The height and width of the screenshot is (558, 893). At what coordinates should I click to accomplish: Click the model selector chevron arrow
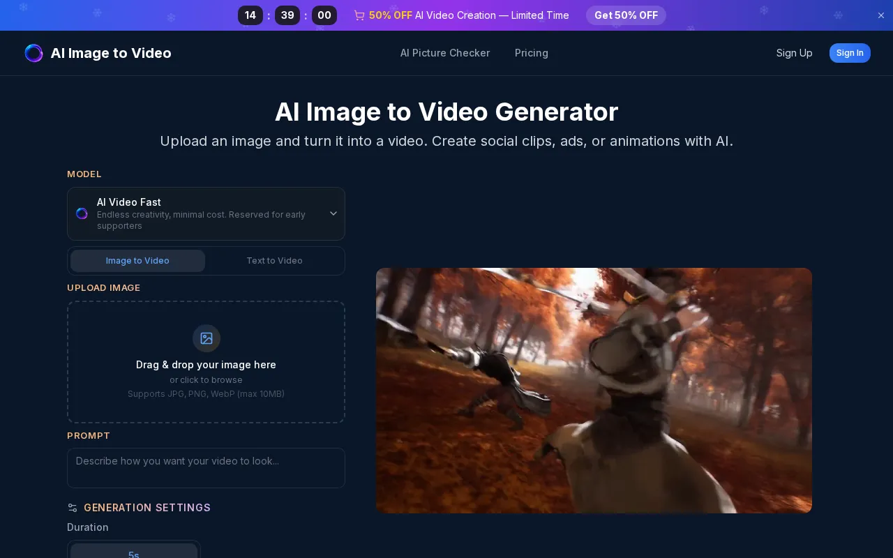tap(333, 213)
